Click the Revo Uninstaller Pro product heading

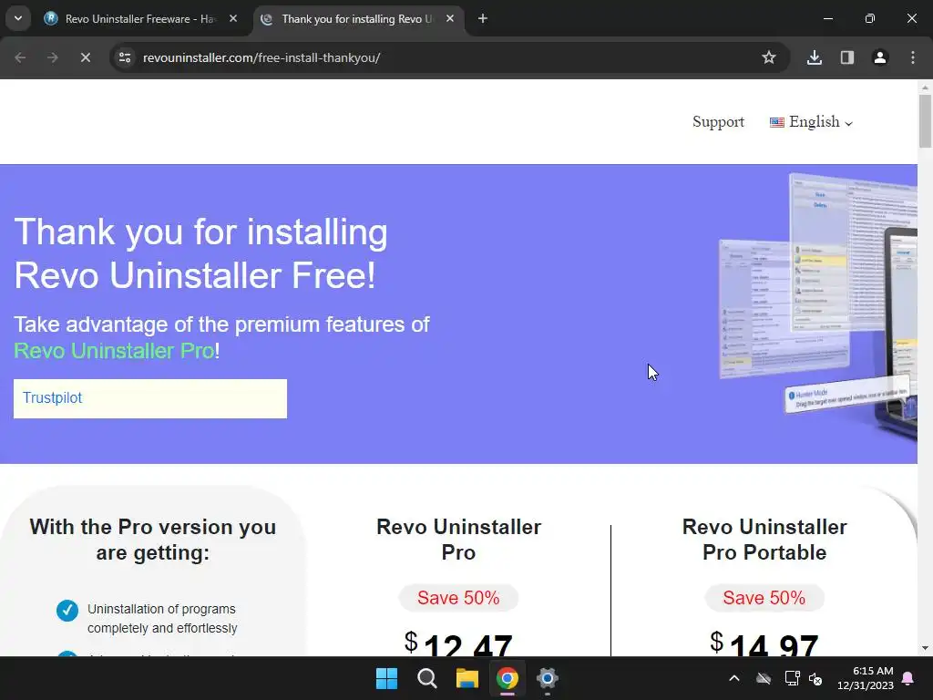[x=459, y=540]
